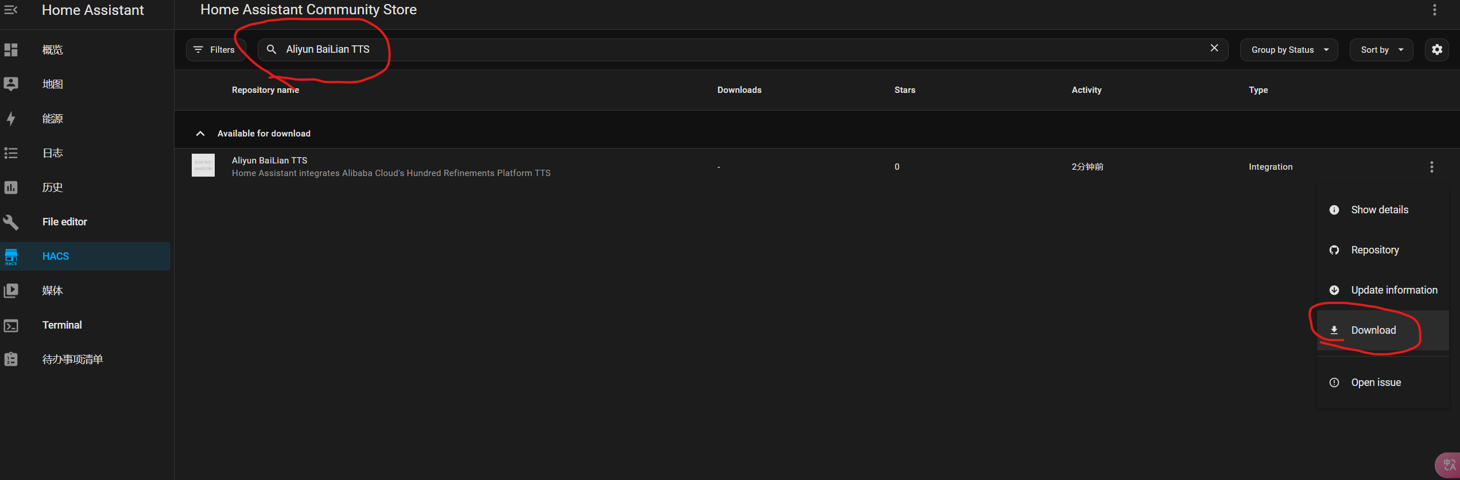Sort by Activity column header
This screenshot has width=1460, height=480.
pyautogui.click(x=1086, y=90)
